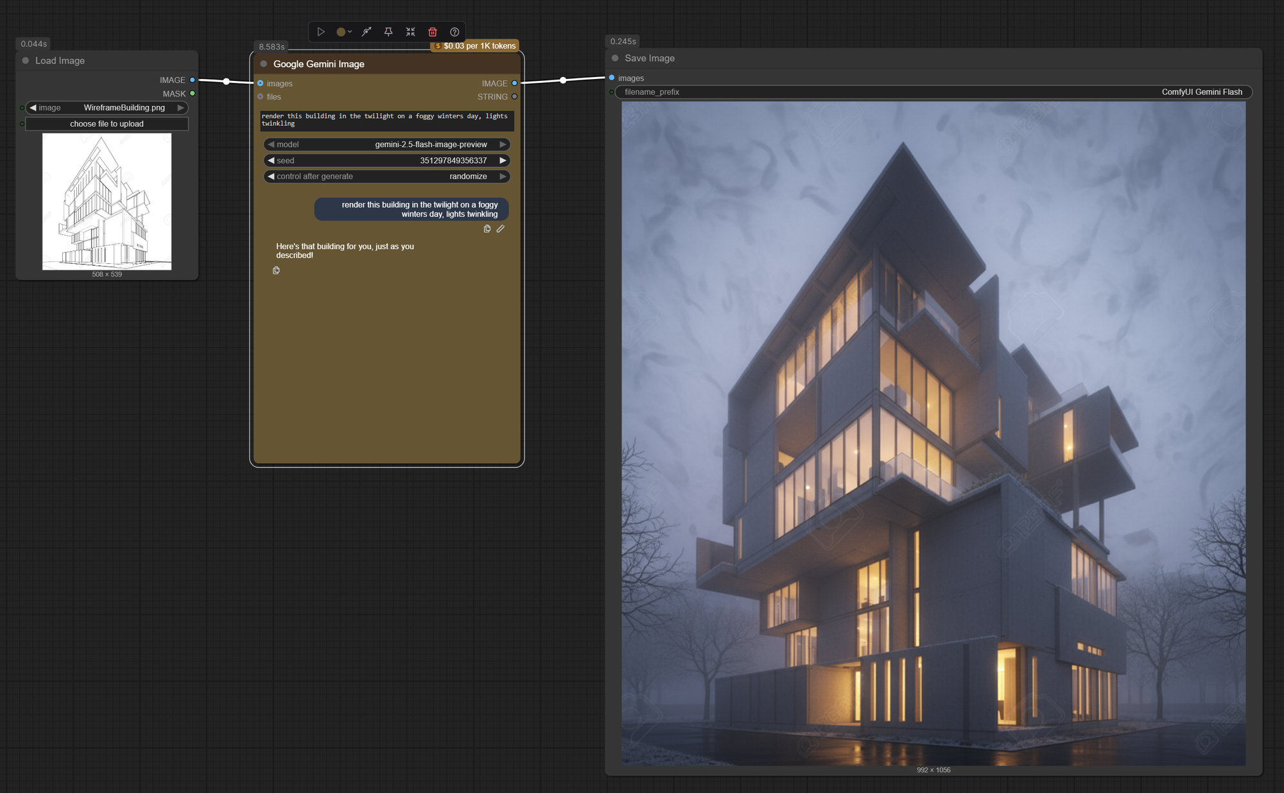Open the model gemini-2.5-flash-image-preview selector
Image resolution: width=1284 pixels, height=793 pixels.
tap(386, 144)
